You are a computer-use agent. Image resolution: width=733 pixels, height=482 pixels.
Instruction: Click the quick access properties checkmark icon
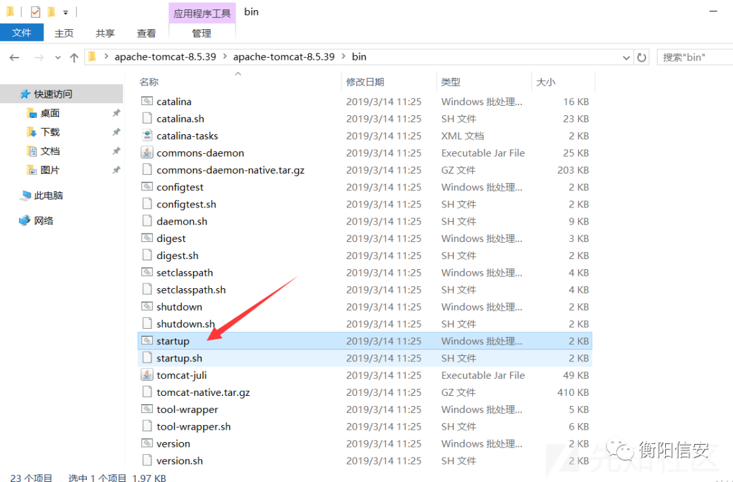click(35, 12)
